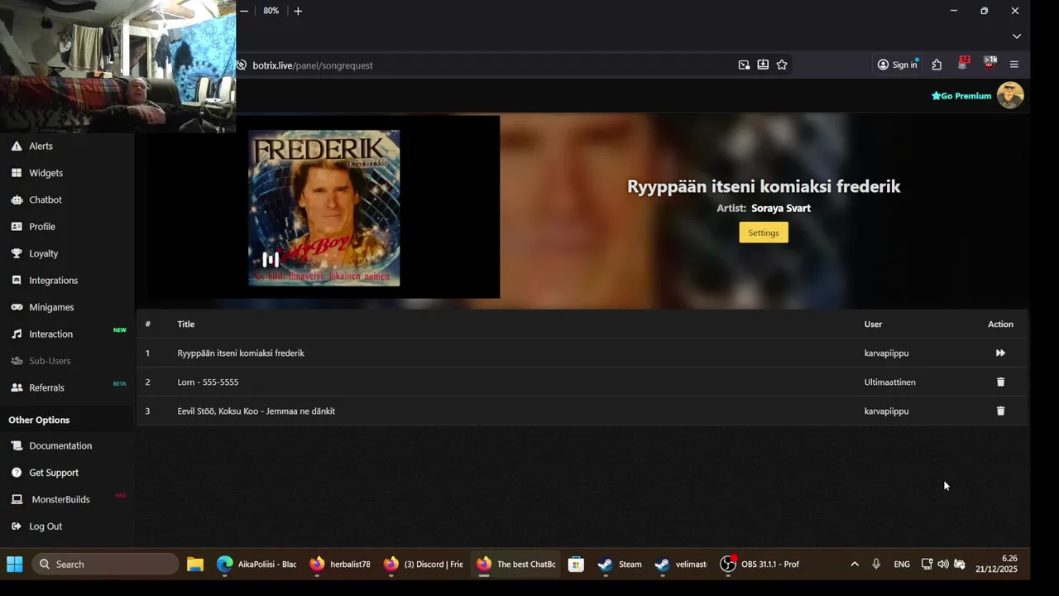Pause the video on the album cover

click(x=271, y=259)
